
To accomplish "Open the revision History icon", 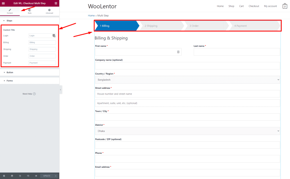I will [x=20, y=176].
